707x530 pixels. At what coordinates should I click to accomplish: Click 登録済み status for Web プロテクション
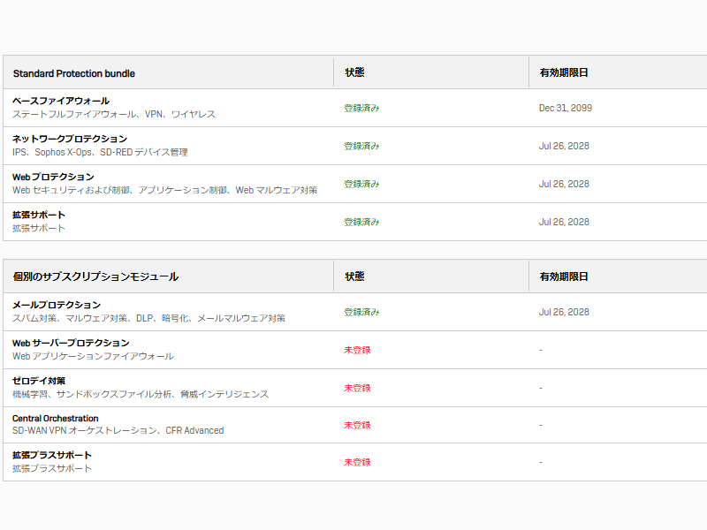pos(361,184)
